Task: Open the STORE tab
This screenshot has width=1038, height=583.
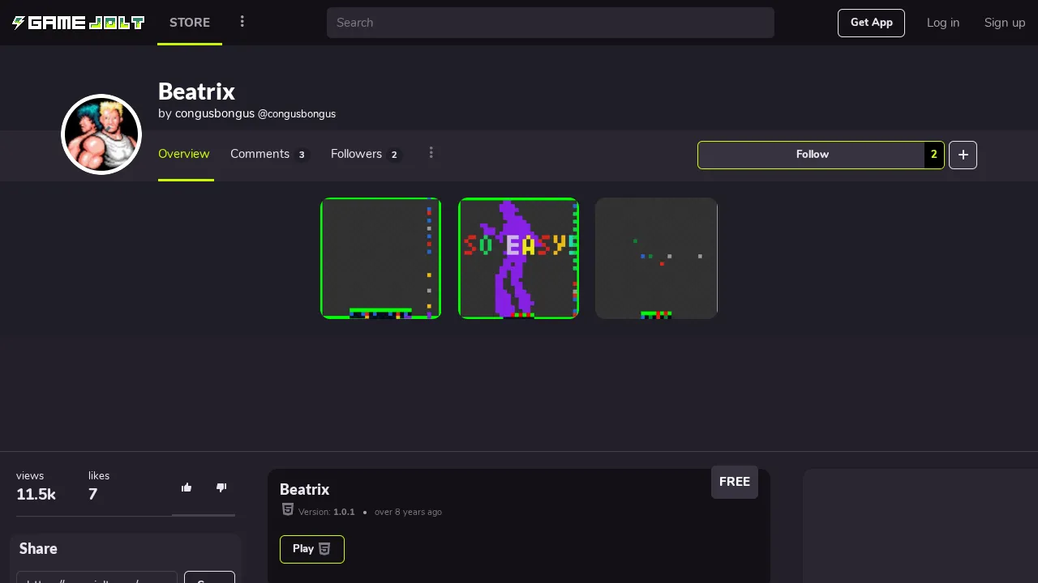Action: [x=190, y=23]
